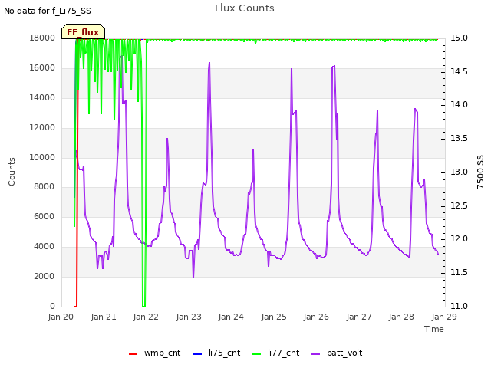Click the 14000 left axis value
The height and width of the screenshot is (368, 491).
(x=42, y=97)
